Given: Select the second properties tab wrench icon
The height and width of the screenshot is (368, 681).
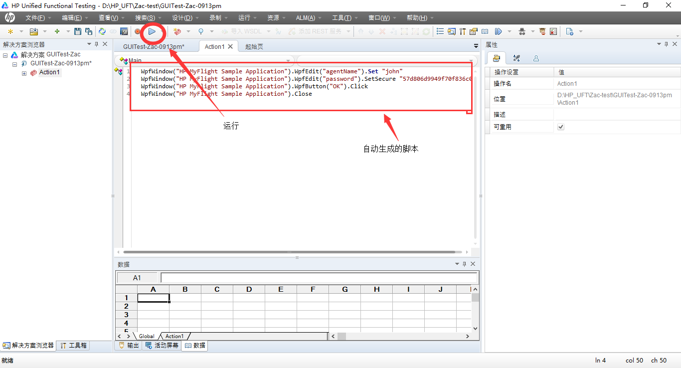Looking at the screenshot, I should point(516,58).
